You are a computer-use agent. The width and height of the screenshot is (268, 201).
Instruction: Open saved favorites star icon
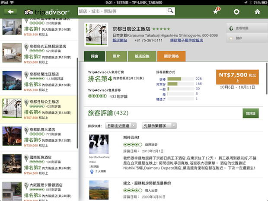[x=216, y=11]
